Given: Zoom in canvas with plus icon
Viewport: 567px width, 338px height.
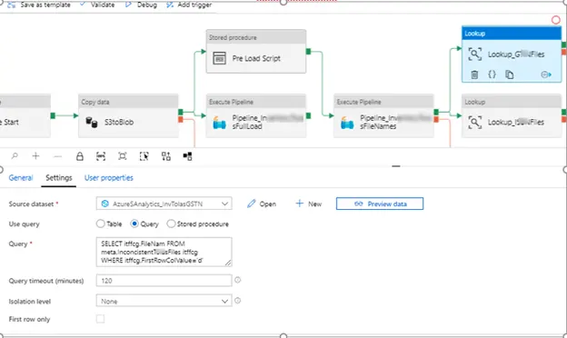Looking at the screenshot, I should [35, 156].
